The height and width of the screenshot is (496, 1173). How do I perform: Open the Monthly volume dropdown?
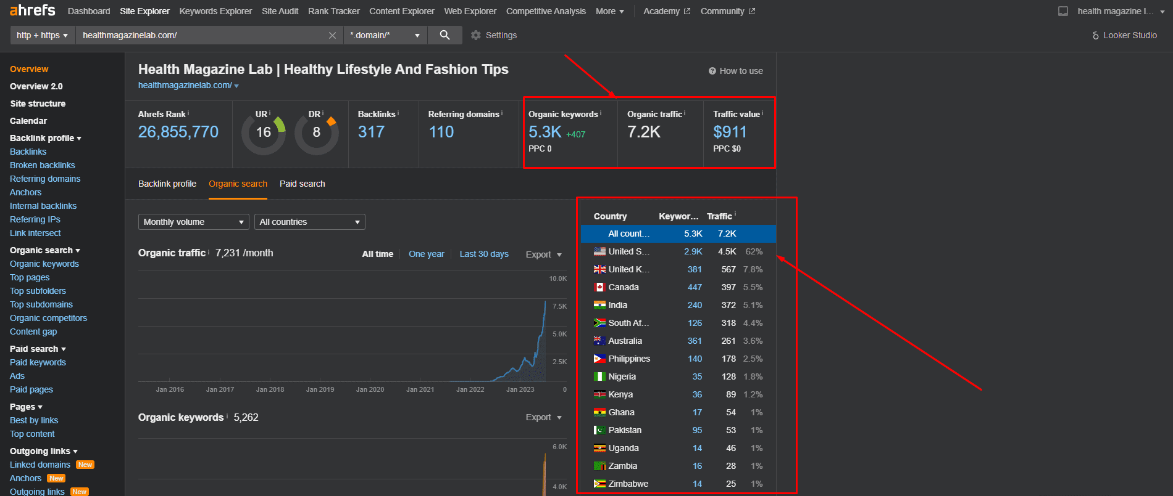(193, 222)
